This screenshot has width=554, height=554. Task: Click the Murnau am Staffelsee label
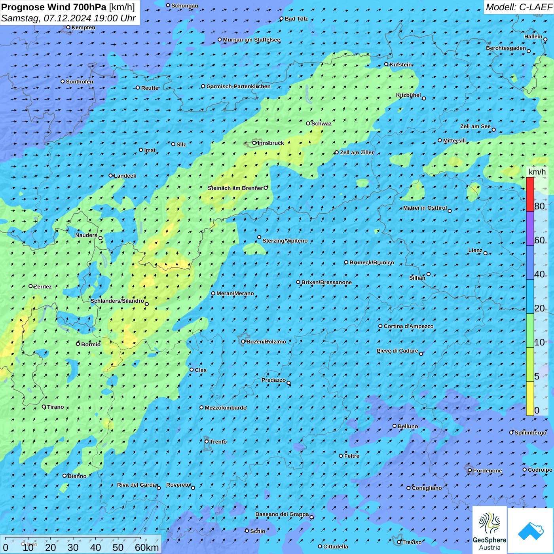pyautogui.click(x=251, y=40)
